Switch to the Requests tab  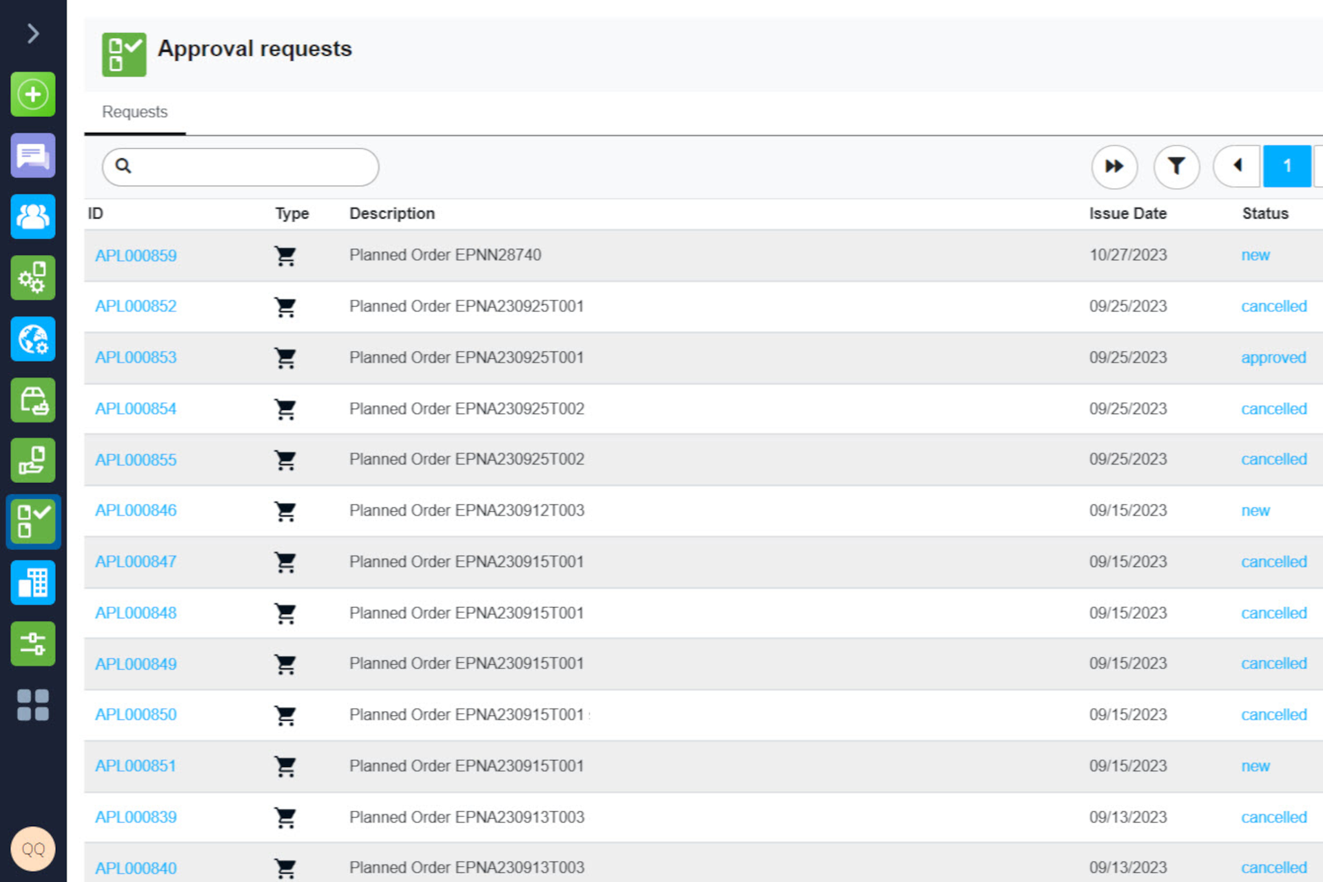pyautogui.click(x=134, y=112)
